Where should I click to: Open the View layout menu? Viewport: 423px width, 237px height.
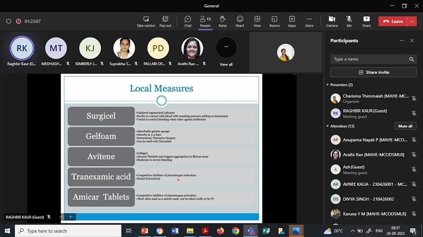pos(257,21)
